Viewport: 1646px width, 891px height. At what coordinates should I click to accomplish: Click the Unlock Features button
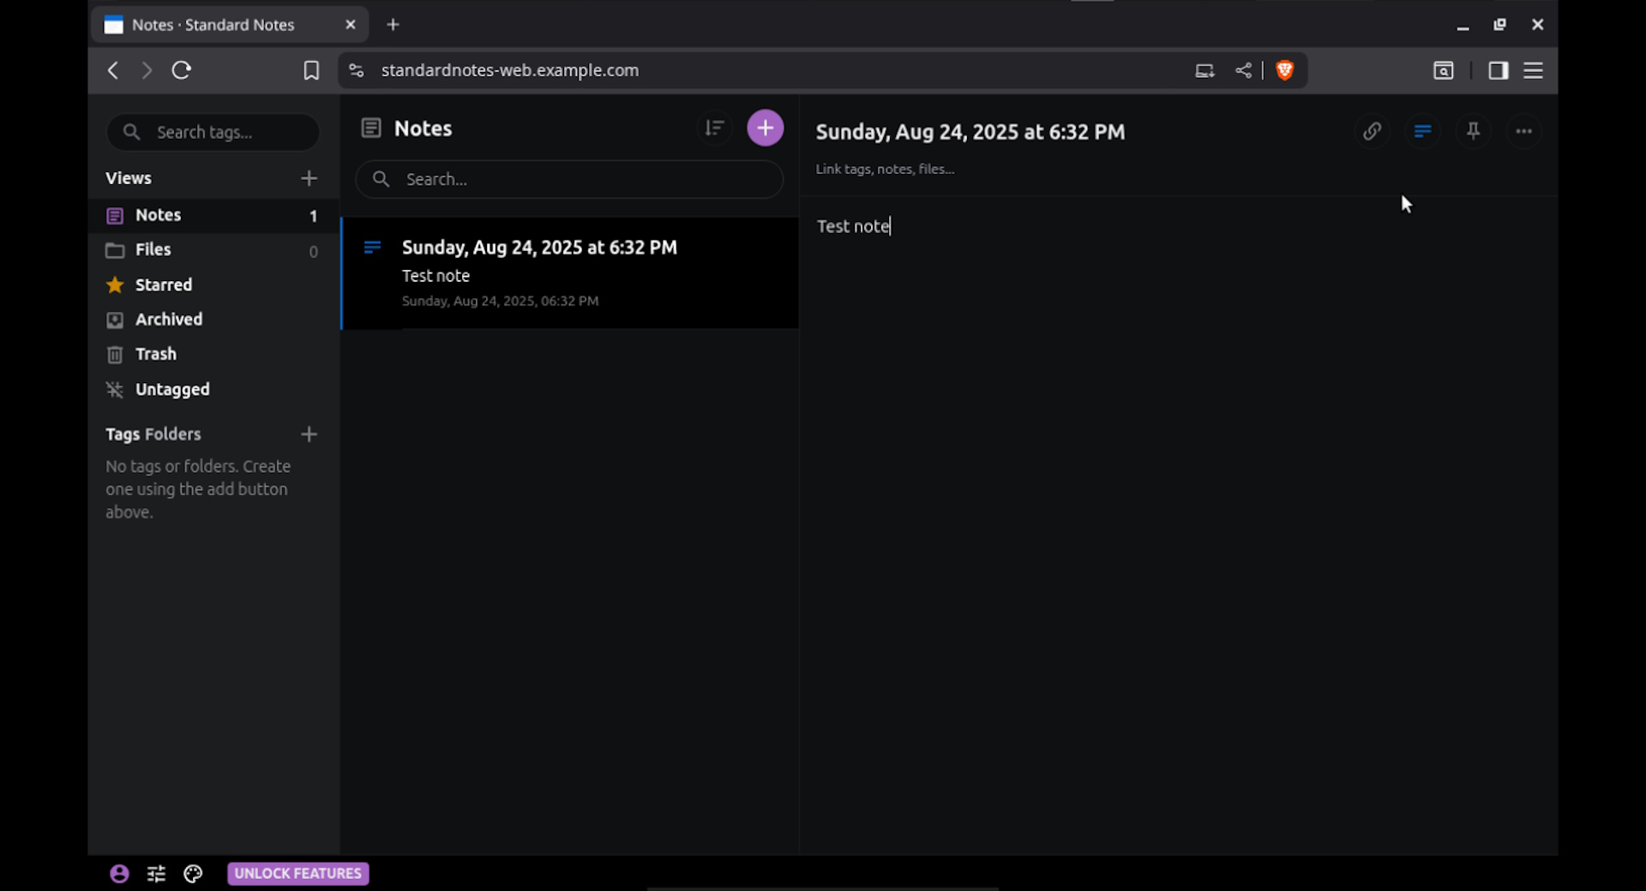297,873
